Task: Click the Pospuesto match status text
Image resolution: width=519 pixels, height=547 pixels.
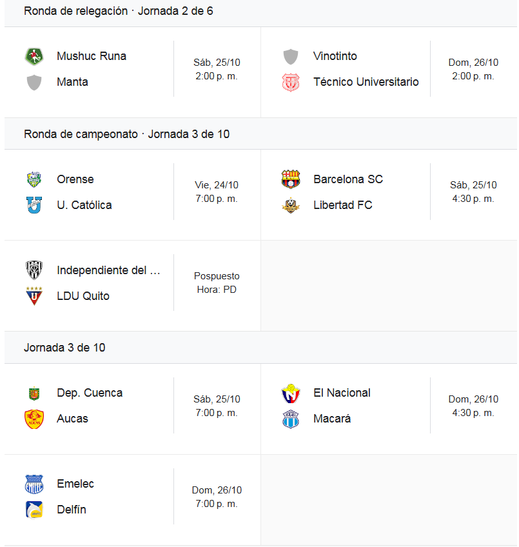Action: coord(217,276)
